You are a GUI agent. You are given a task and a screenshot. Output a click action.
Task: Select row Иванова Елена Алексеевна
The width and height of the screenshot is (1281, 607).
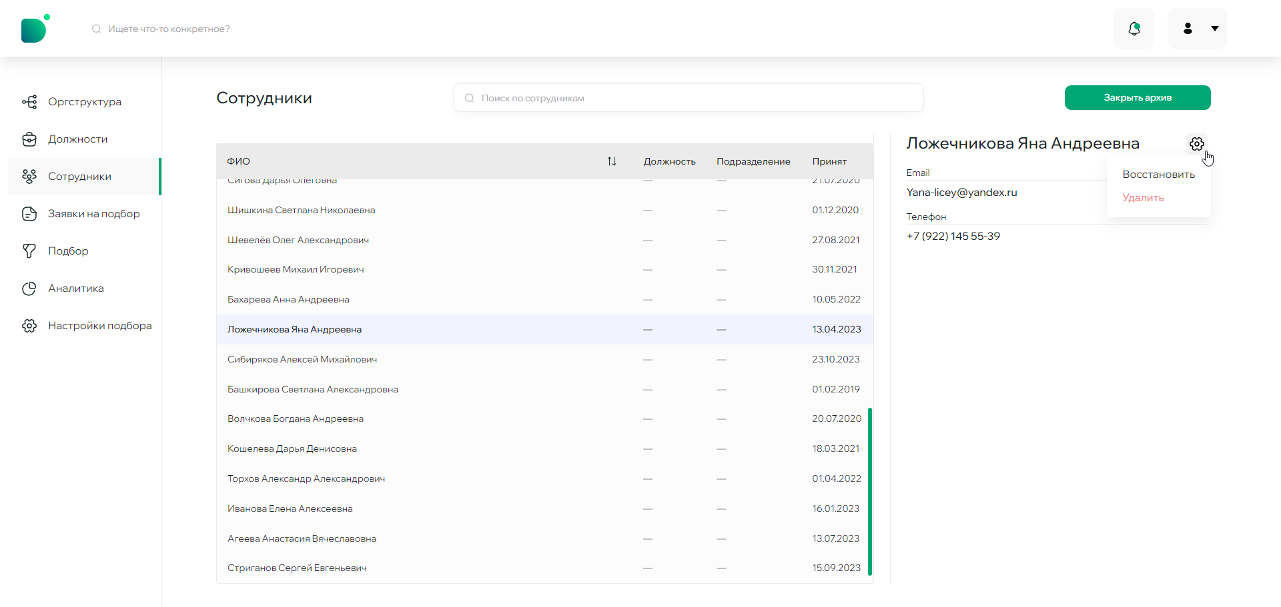[544, 508]
